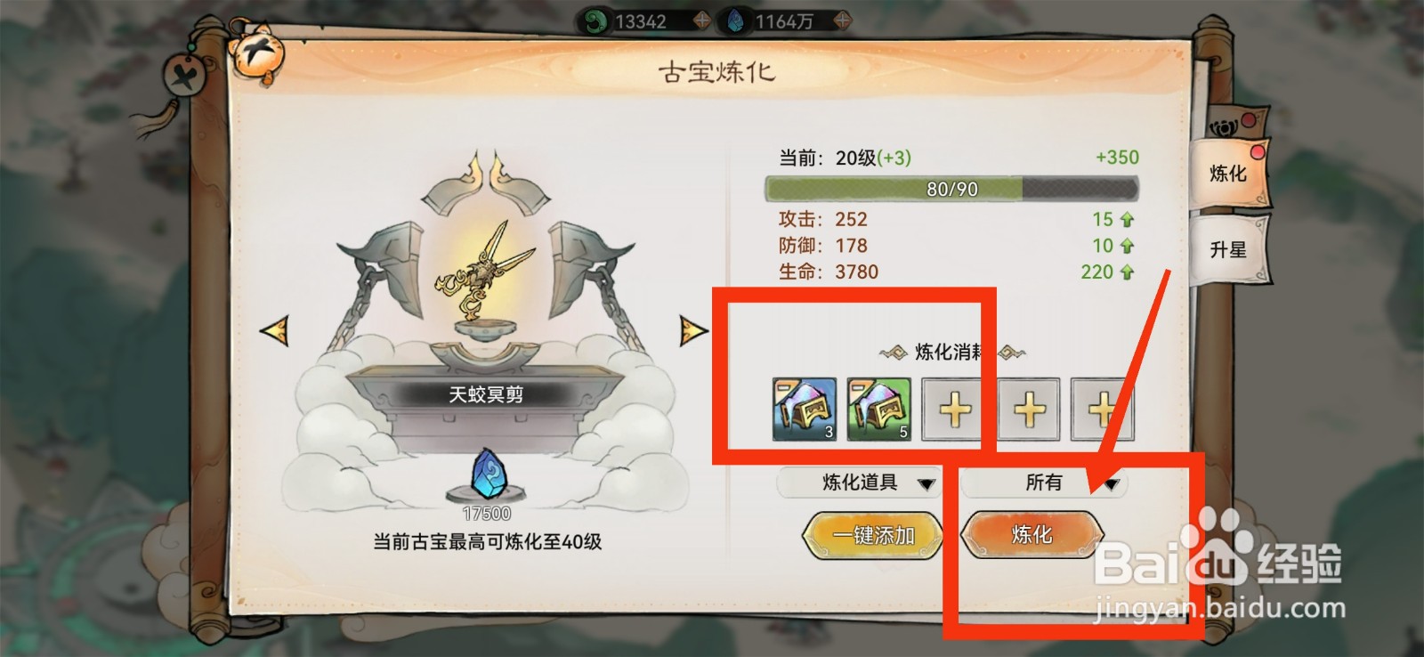The height and width of the screenshot is (657, 1424).
Task: Tap the plus beside the 1164万 crystal currency
Action: point(842,20)
